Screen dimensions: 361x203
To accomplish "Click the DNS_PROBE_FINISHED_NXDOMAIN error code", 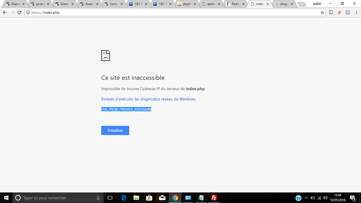I will [x=126, y=109].
